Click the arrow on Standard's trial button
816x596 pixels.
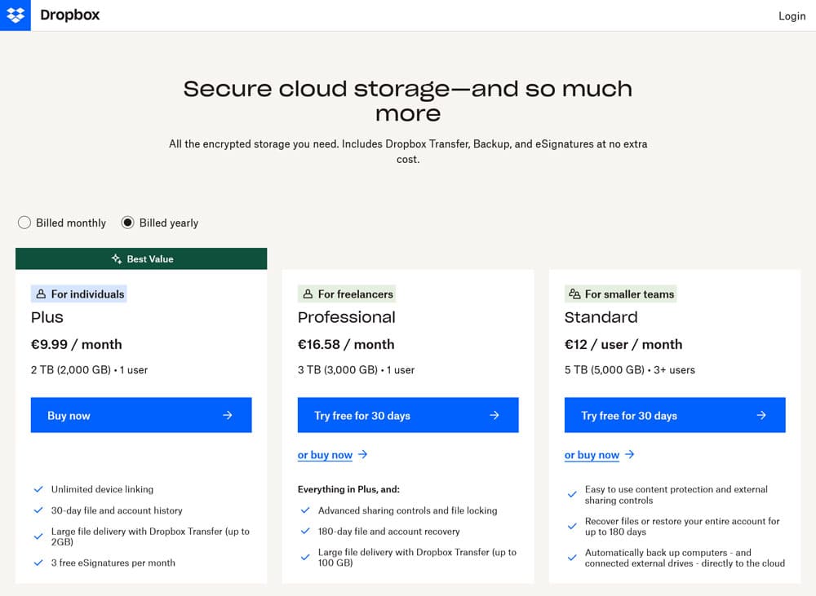[761, 415]
